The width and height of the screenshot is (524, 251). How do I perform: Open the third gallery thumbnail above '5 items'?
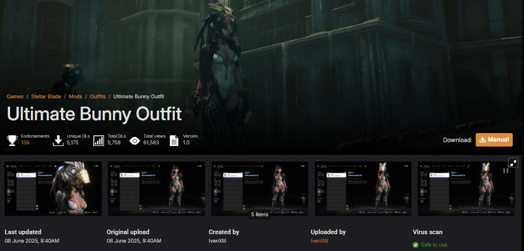260,189
